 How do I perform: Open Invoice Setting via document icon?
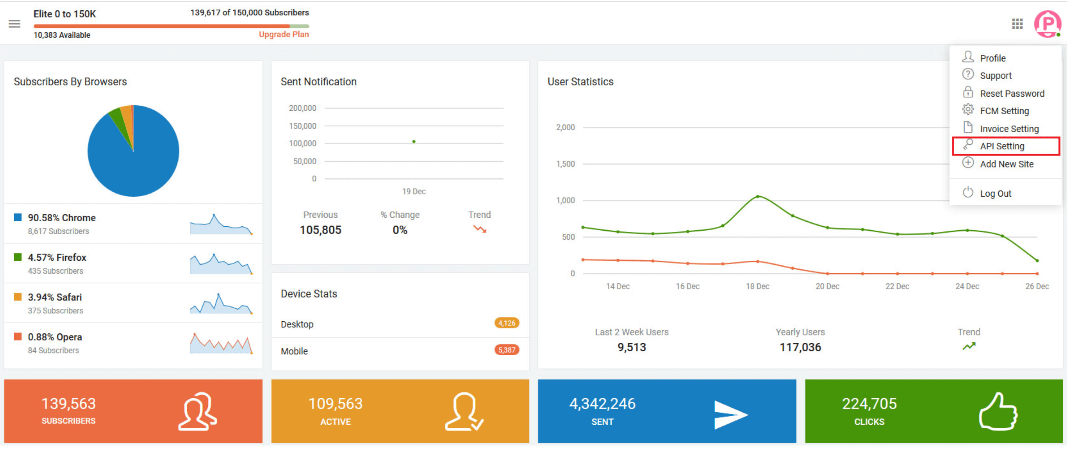click(x=969, y=128)
